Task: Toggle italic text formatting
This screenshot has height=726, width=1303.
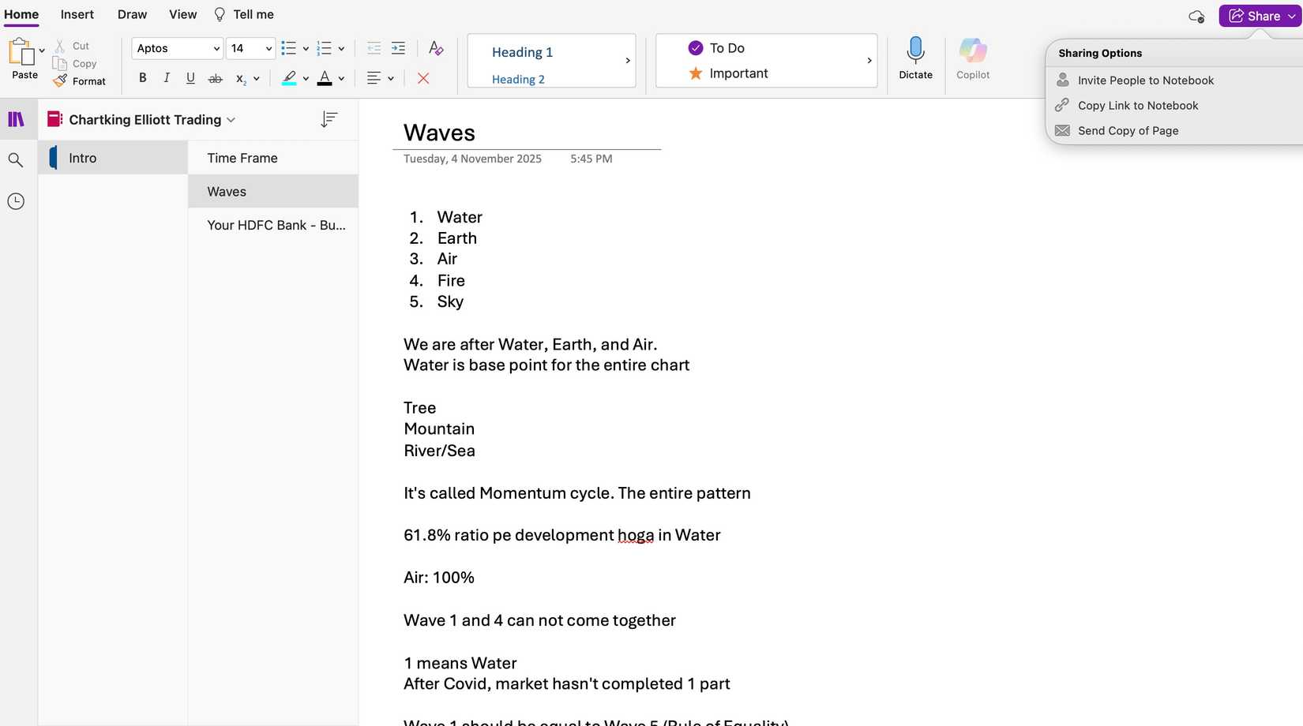Action: (166, 78)
